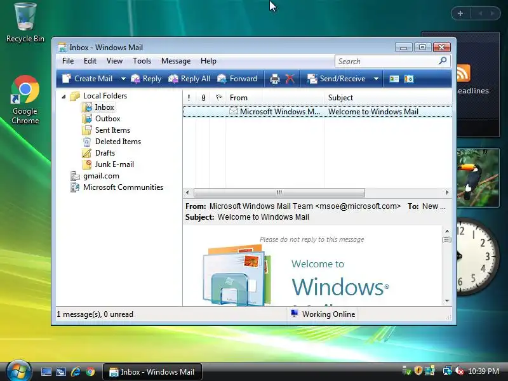The width and height of the screenshot is (508, 381).
Task: Open the File menu
Action: (68, 61)
